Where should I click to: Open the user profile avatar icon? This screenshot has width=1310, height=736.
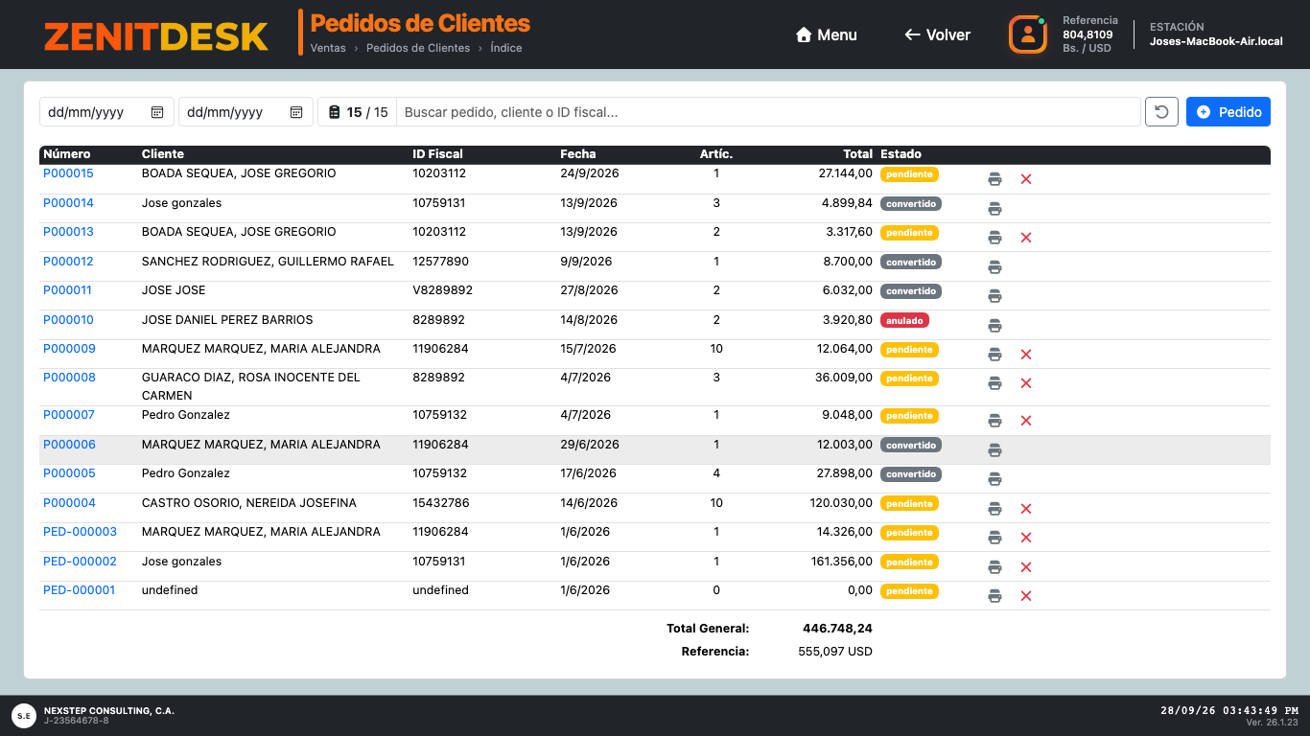(x=1027, y=34)
